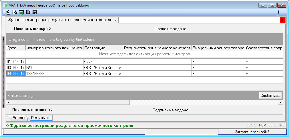Sort by the Поставщик column header
This screenshot has width=289, height=137.
click(103, 48)
